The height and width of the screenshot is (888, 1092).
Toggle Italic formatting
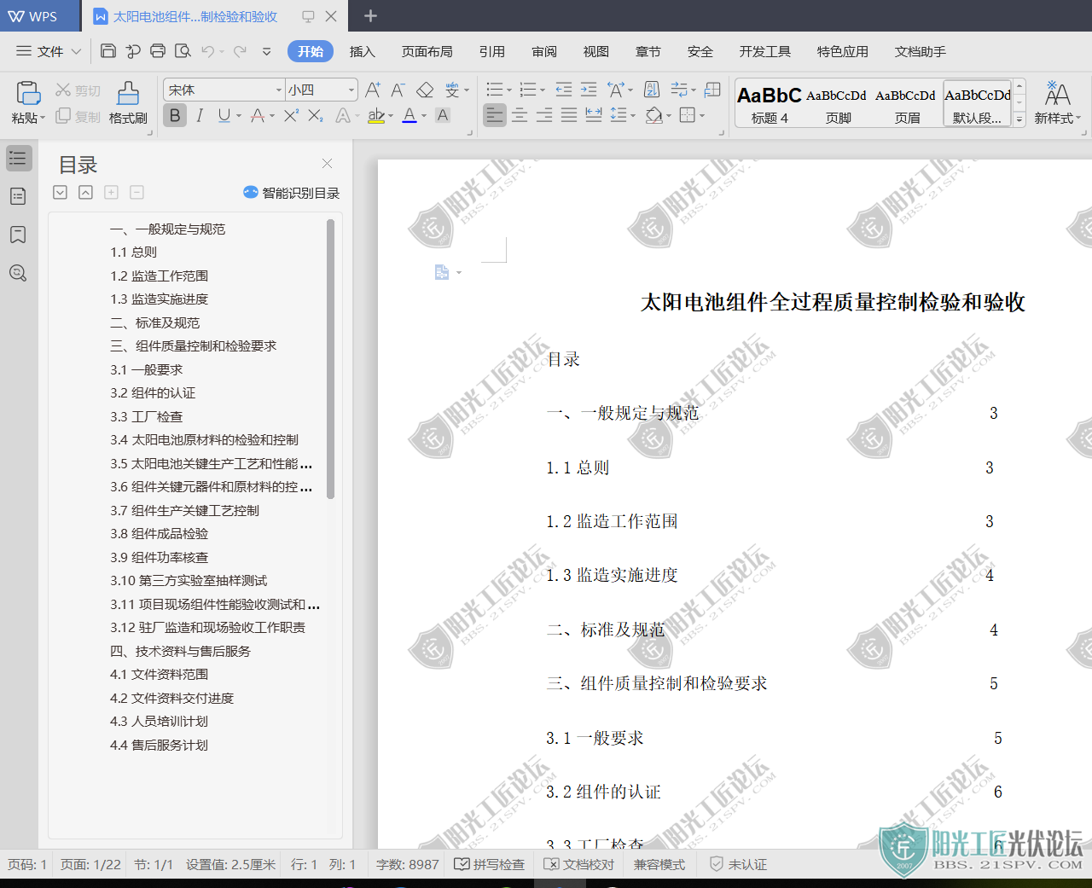pyautogui.click(x=200, y=115)
